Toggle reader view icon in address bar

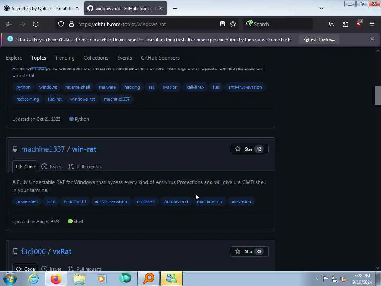pyautogui.click(x=222, y=24)
